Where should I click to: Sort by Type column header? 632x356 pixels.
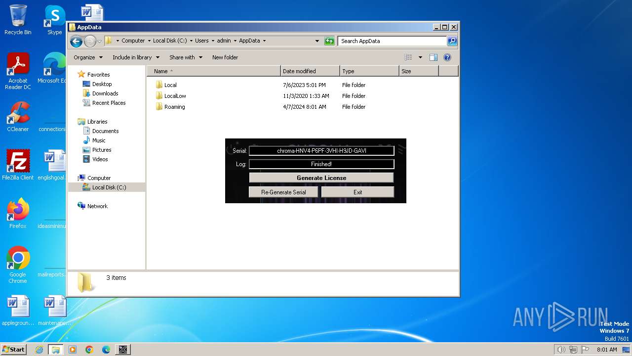click(369, 71)
